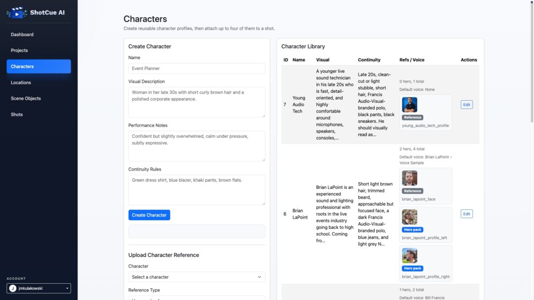Click the Upload Character Reference heading
534x300 pixels.
point(164,255)
